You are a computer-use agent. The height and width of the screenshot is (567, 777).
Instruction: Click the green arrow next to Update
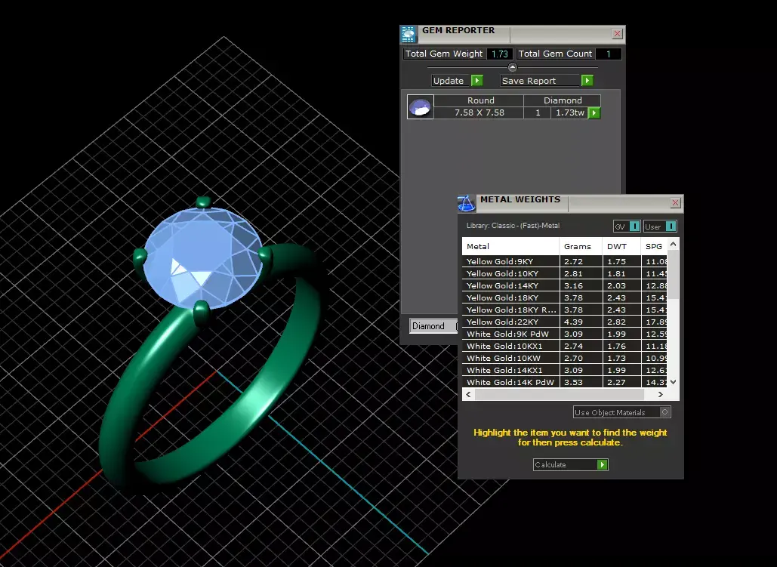(x=476, y=80)
